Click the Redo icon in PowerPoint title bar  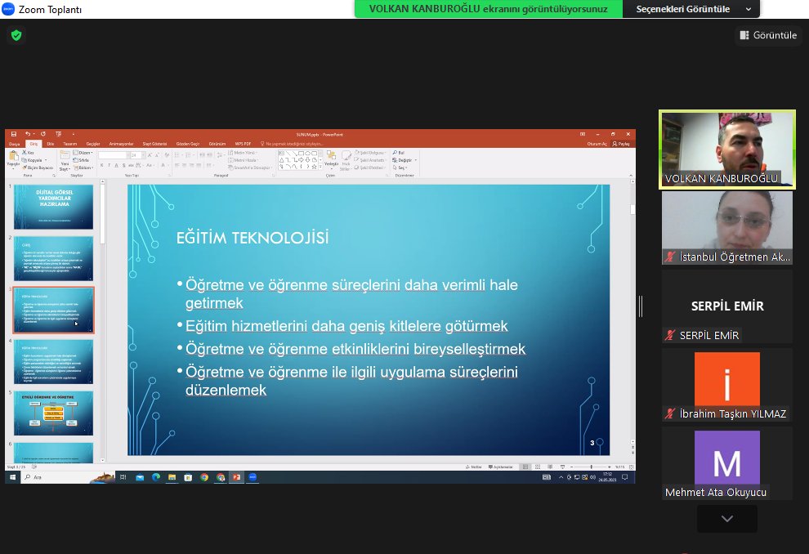[42, 134]
